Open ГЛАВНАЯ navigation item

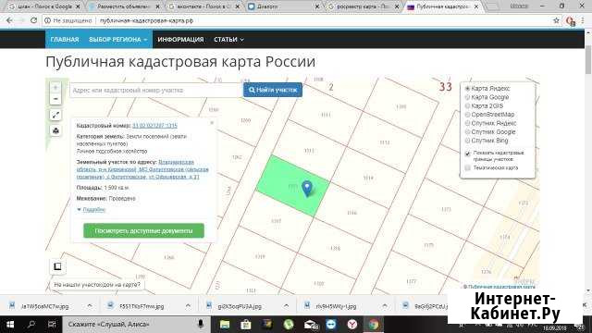pyautogui.click(x=65, y=39)
